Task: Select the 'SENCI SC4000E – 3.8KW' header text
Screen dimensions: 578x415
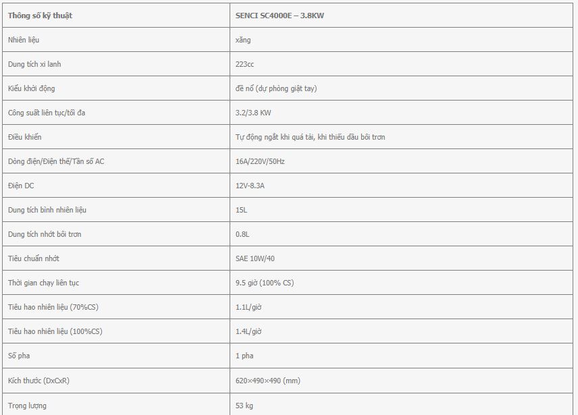Action: click(280, 16)
